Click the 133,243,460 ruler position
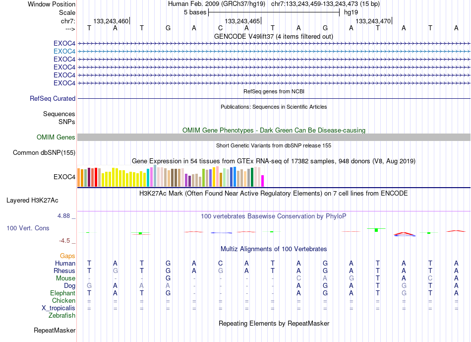Screen dimensions: 471x342 point(111,21)
